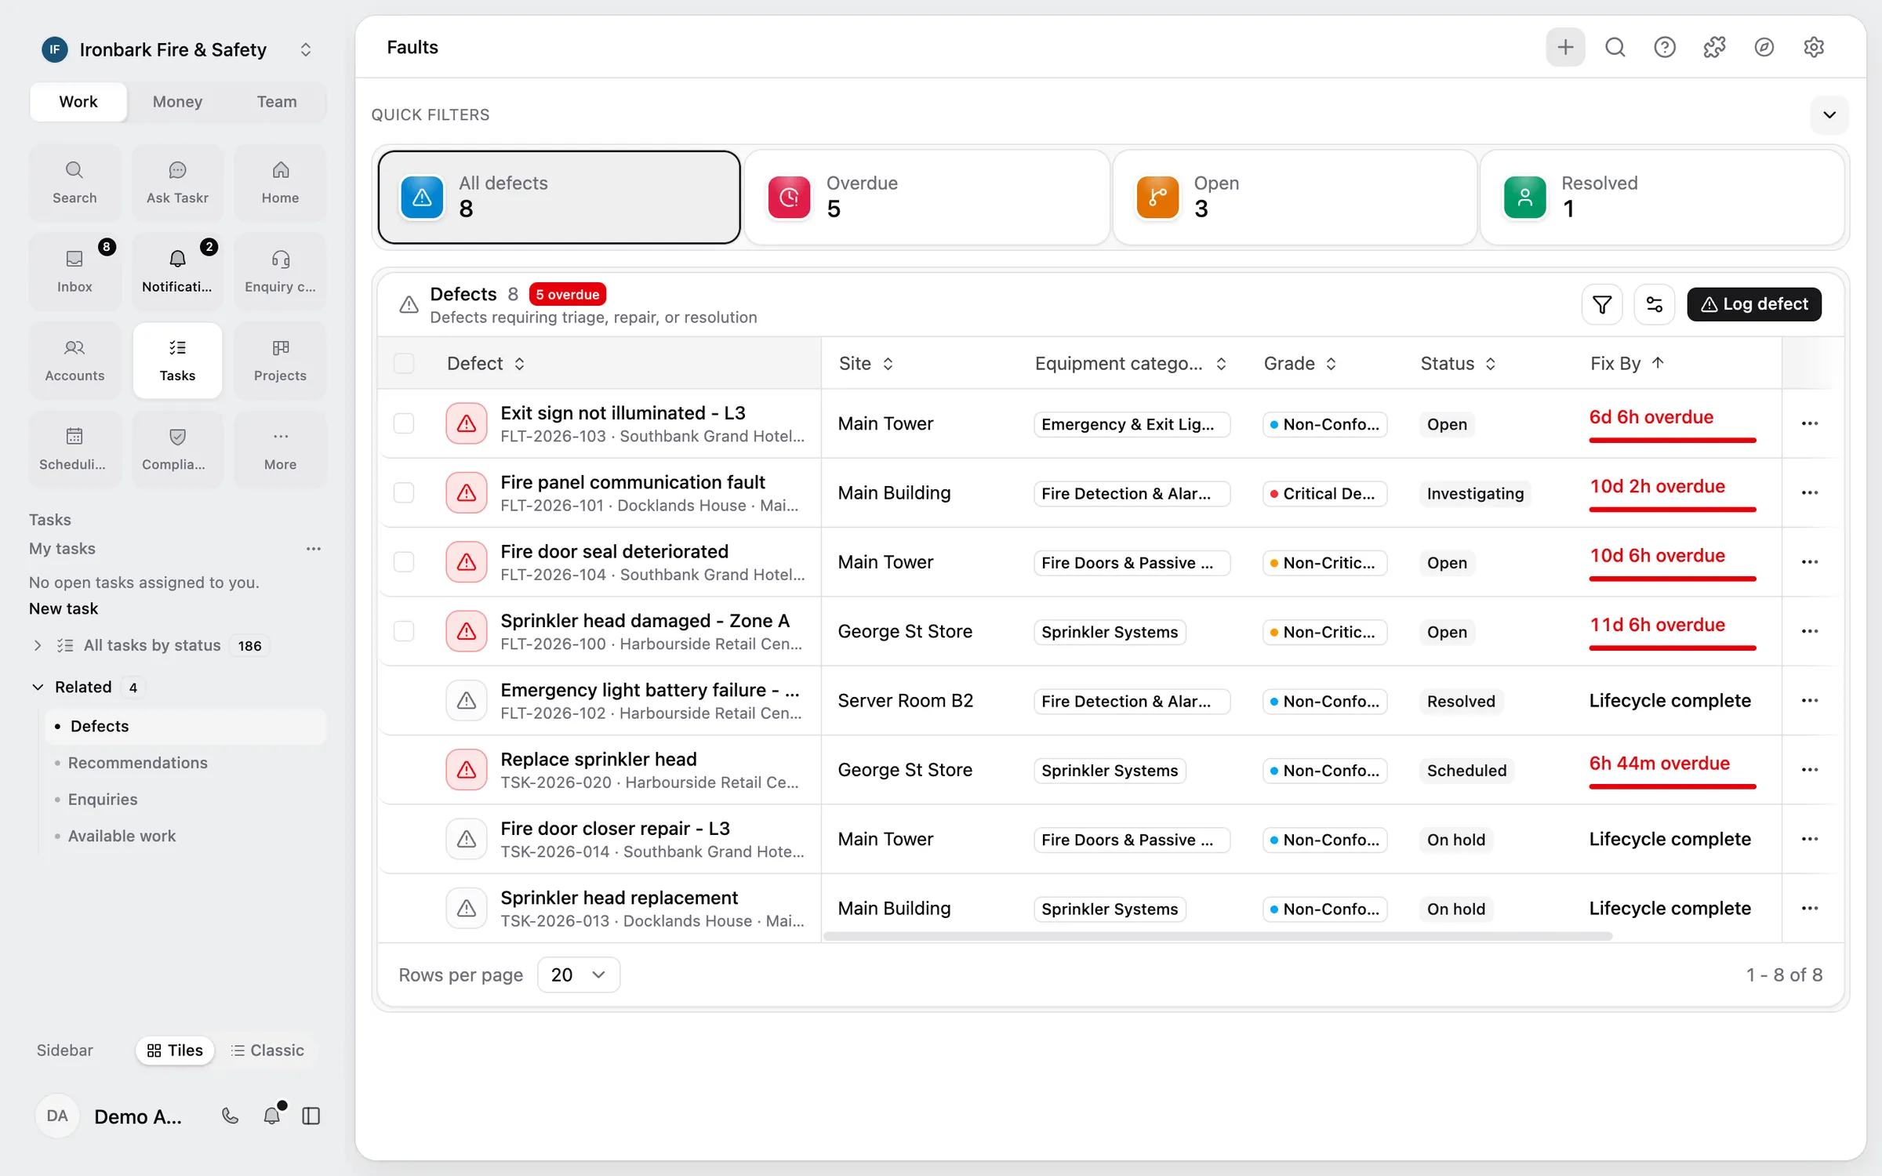Click the plus icon in the Faults header
The image size is (1882, 1176).
point(1565,47)
